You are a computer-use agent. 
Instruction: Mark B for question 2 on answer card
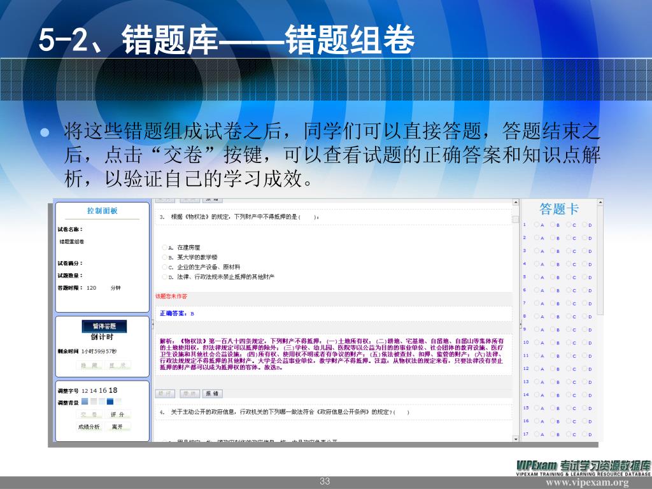click(553, 238)
